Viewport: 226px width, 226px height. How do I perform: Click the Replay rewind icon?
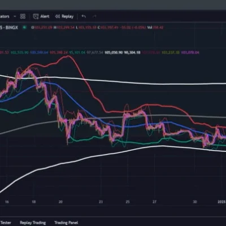(x=58, y=16)
